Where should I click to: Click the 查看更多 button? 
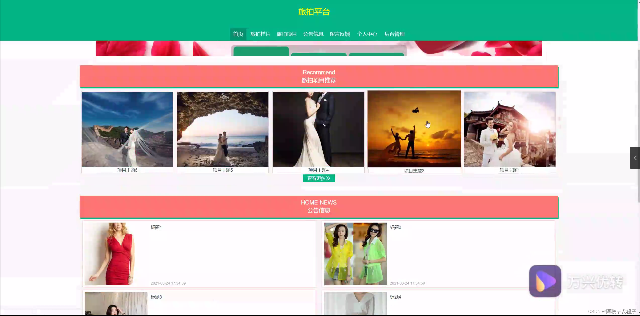pos(318,178)
